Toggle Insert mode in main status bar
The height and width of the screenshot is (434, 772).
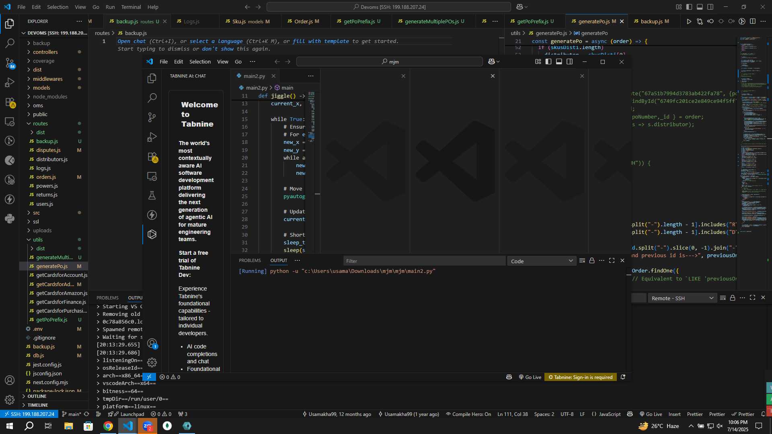[x=674, y=414]
